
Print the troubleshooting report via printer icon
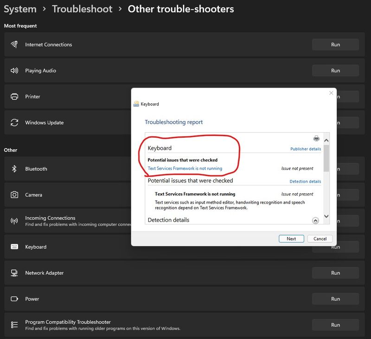coord(316,138)
